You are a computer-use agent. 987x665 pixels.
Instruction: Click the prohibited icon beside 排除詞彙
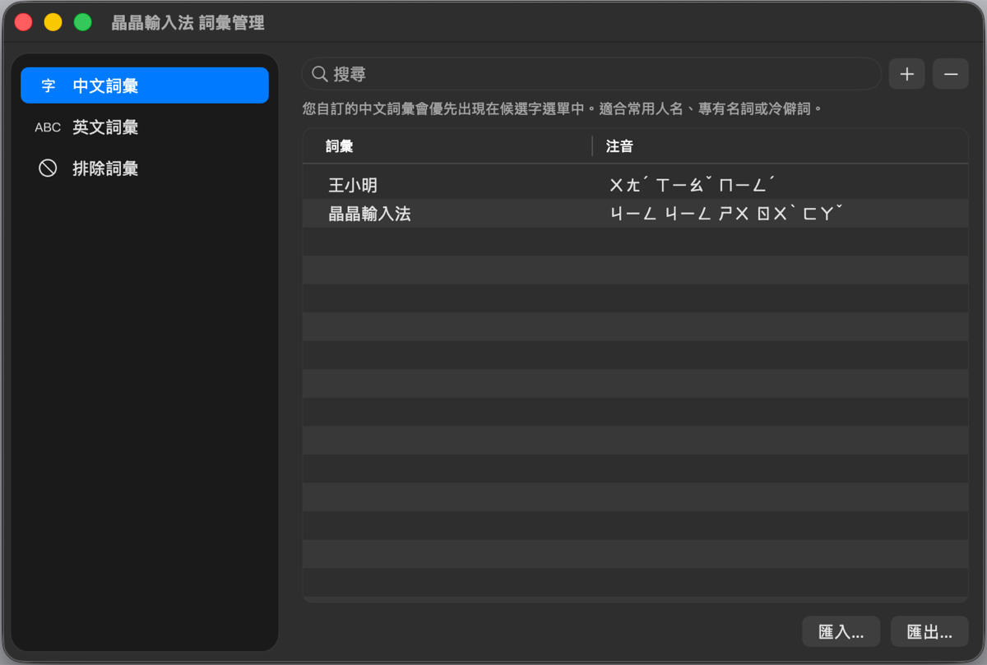pos(48,169)
